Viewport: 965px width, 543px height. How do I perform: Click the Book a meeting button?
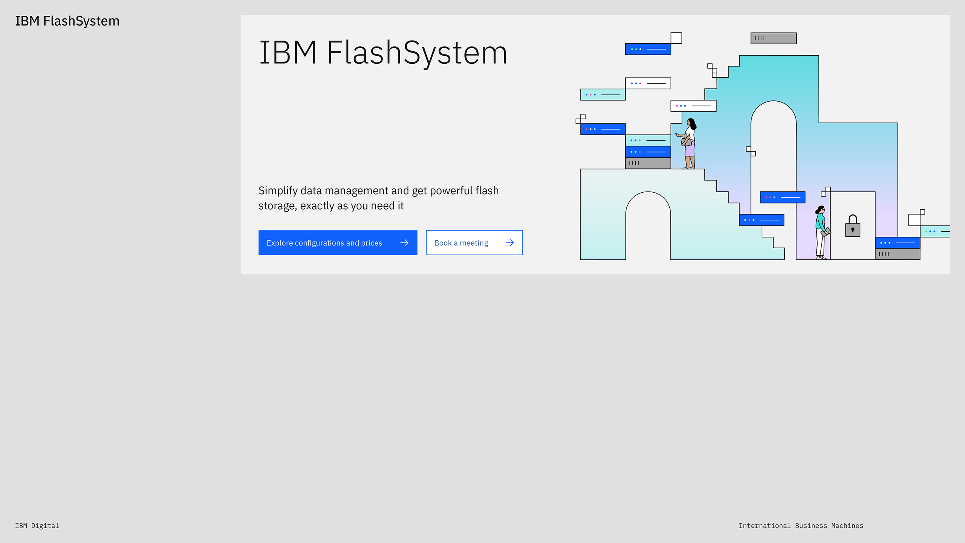474,243
